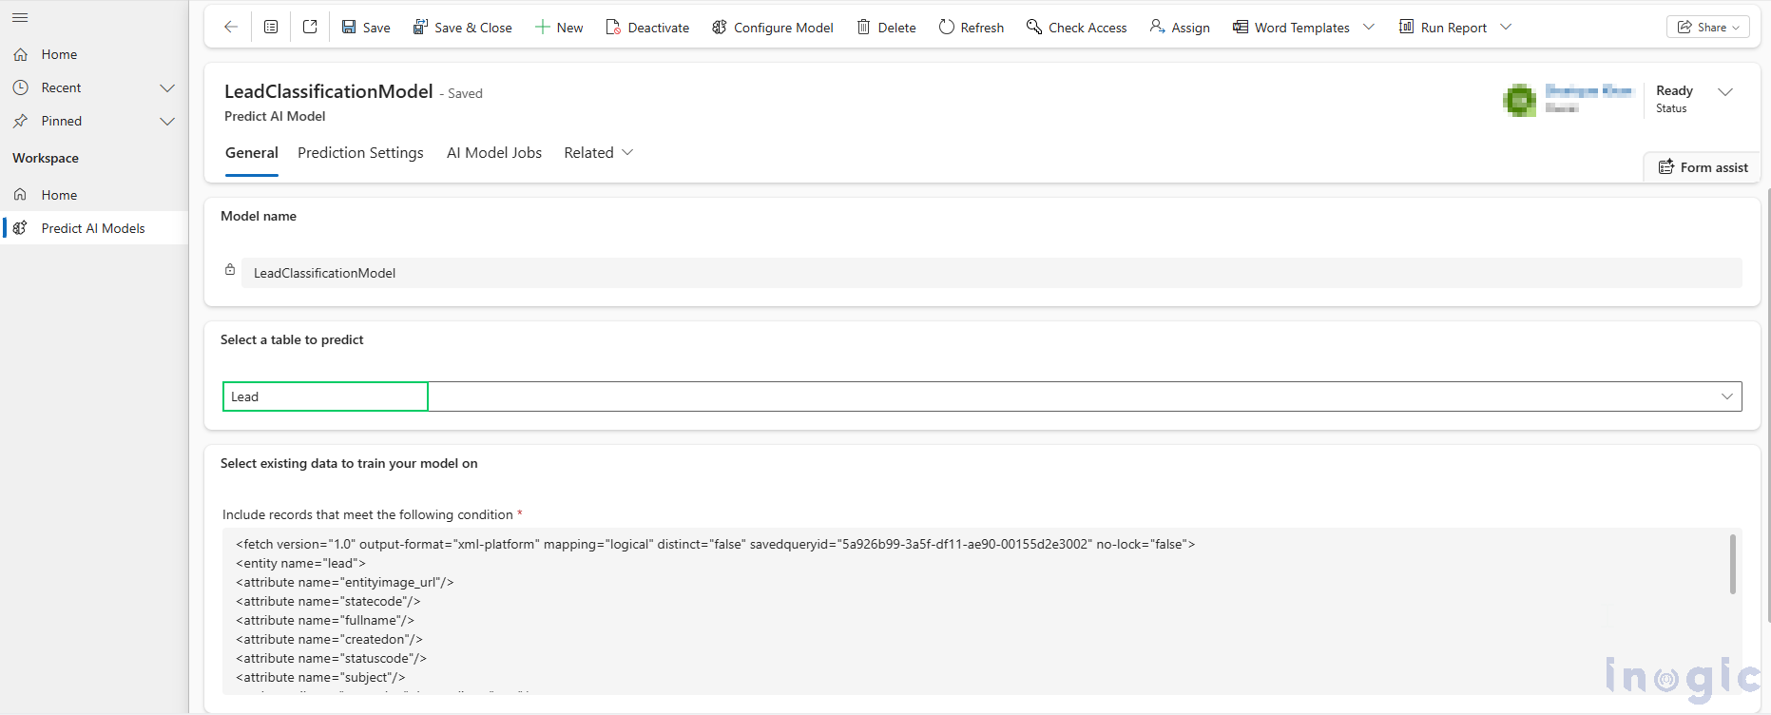Expand the Recent section chevron

pyautogui.click(x=167, y=88)
